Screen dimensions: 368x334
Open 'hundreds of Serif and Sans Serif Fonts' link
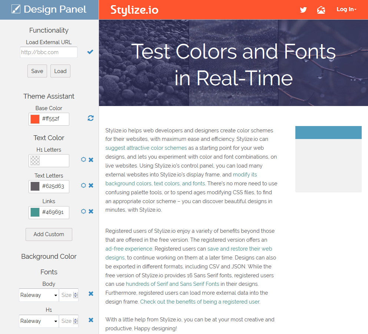coord(172,284)
